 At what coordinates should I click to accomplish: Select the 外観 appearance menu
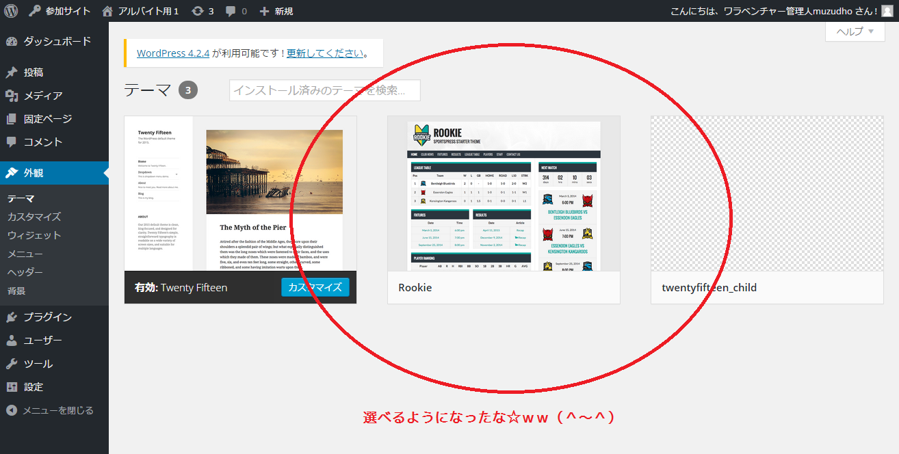tap(54, 173)
